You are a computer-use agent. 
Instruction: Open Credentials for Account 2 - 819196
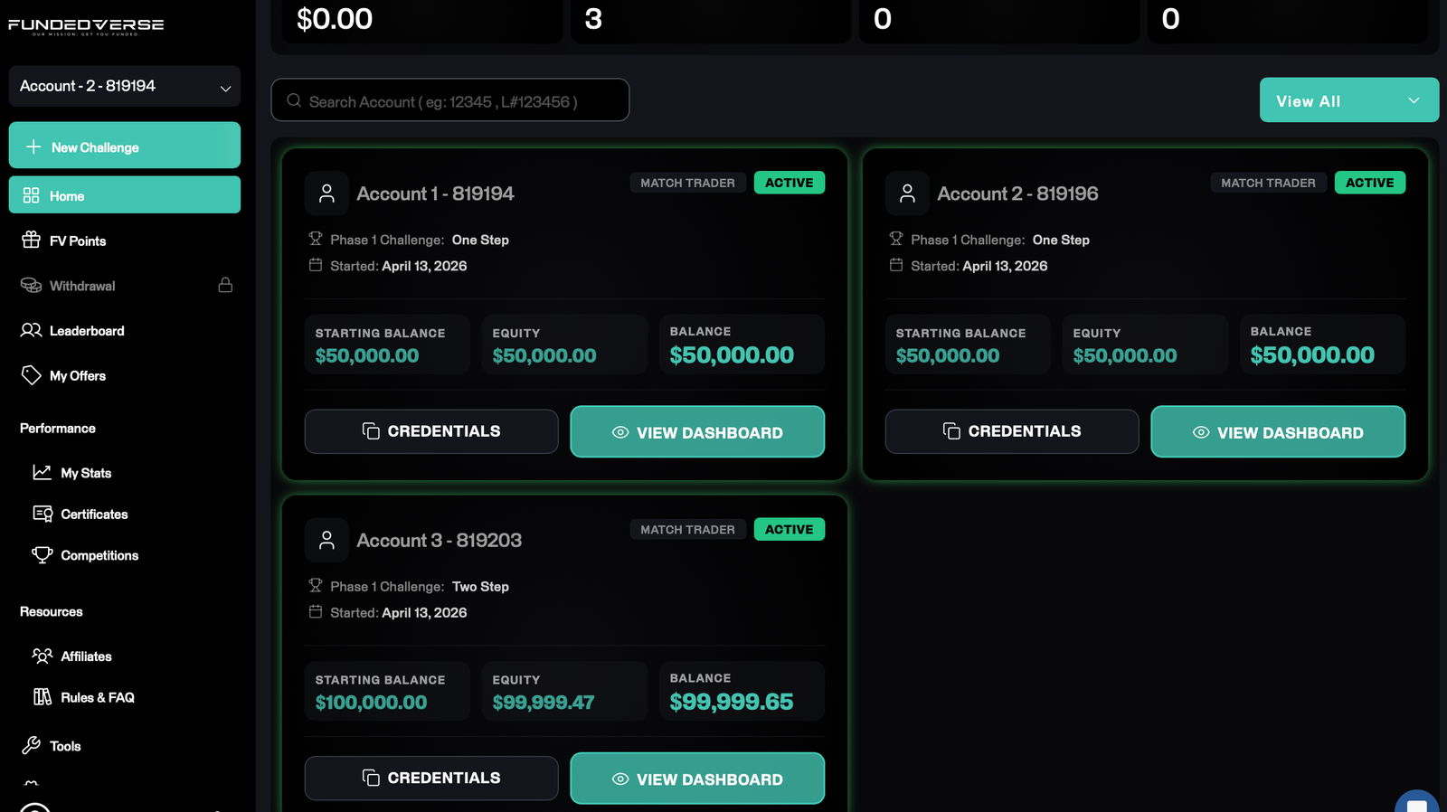click(1012, 431)
